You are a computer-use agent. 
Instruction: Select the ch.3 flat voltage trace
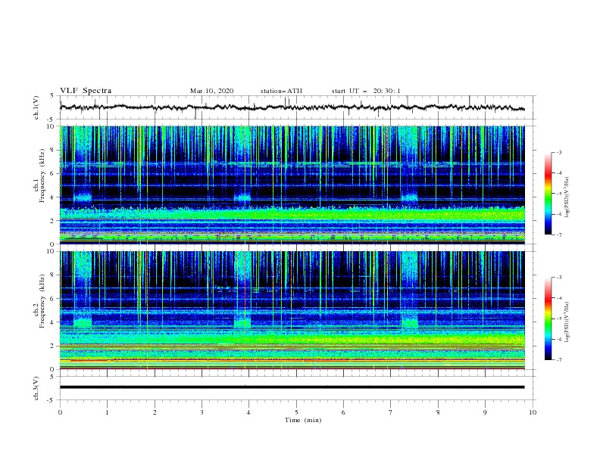(x=292, y=387)
